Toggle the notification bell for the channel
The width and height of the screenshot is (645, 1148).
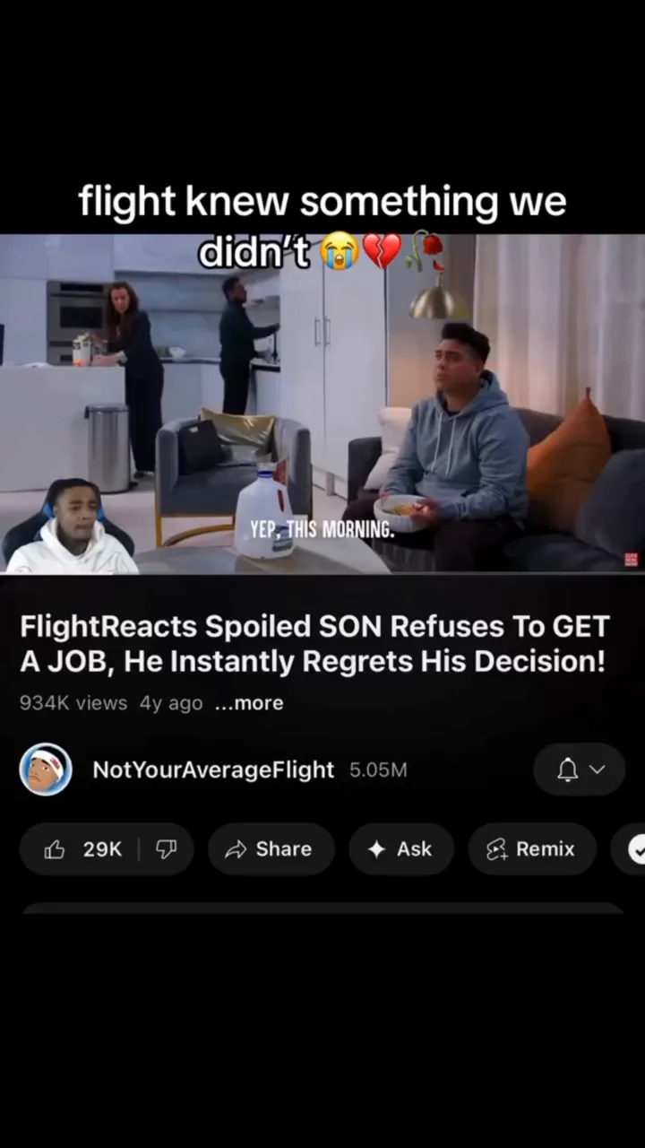click(568, 770)
